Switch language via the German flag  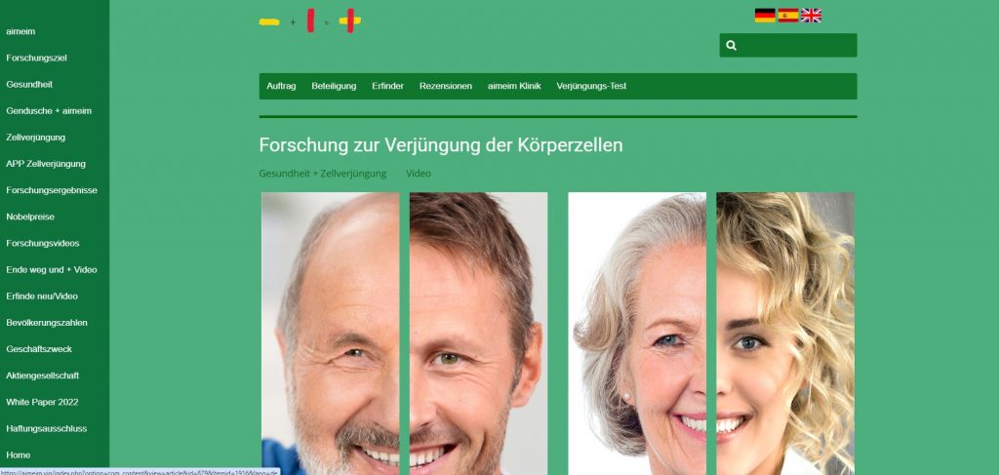tap(765, 16)
